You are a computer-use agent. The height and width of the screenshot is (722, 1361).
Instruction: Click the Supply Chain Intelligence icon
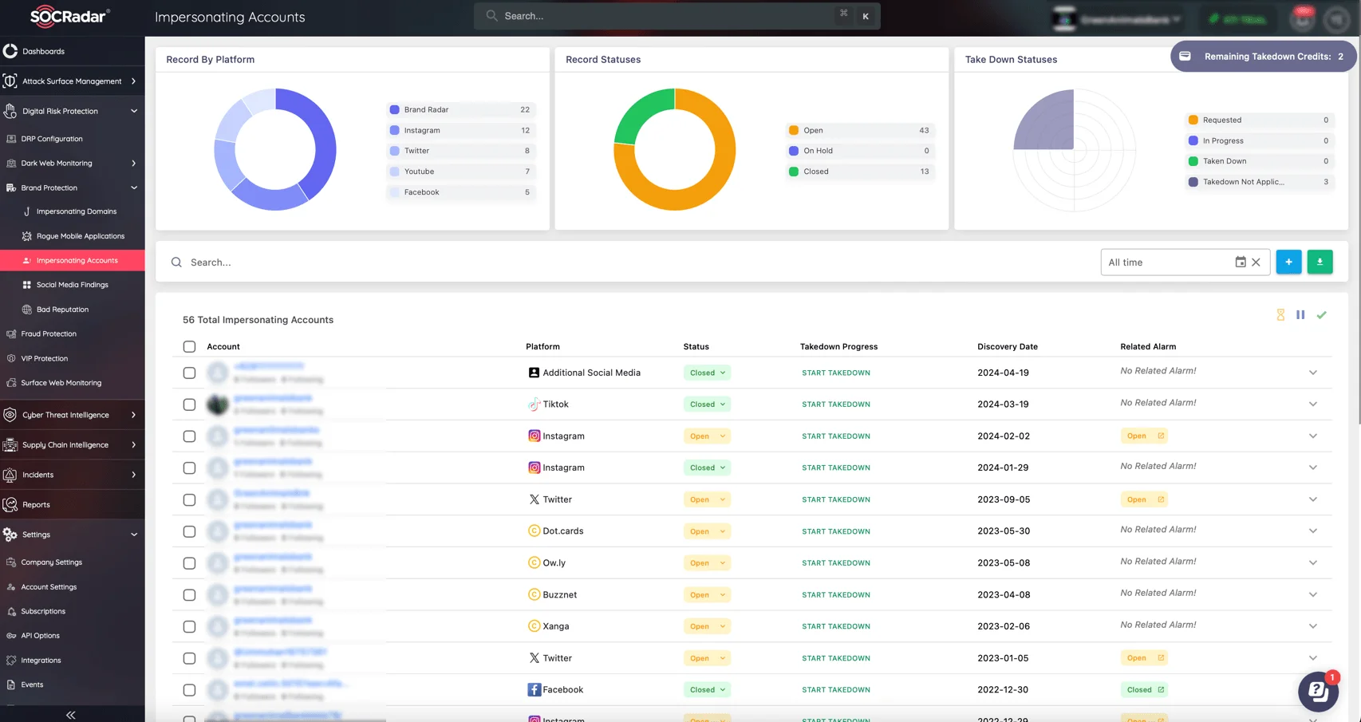point(10,445)
